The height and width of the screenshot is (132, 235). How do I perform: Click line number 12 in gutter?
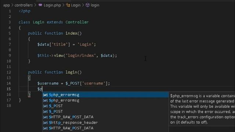pyautogui.click(x=9, y=72)
